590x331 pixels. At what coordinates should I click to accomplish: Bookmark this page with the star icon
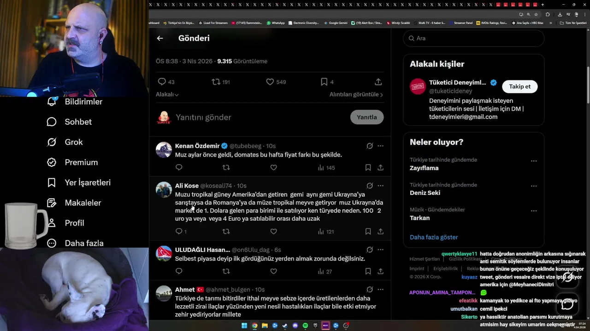[536, 14]
